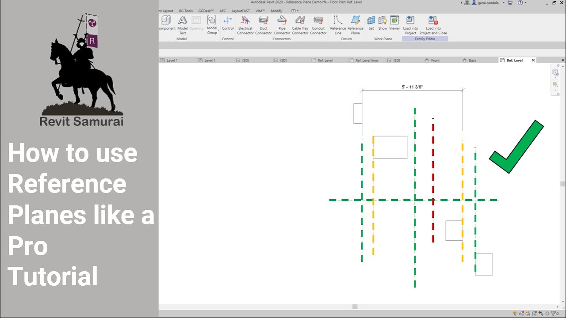Toggle Select Links in status bar
The image size is (566, 318).
coord(515,314)
